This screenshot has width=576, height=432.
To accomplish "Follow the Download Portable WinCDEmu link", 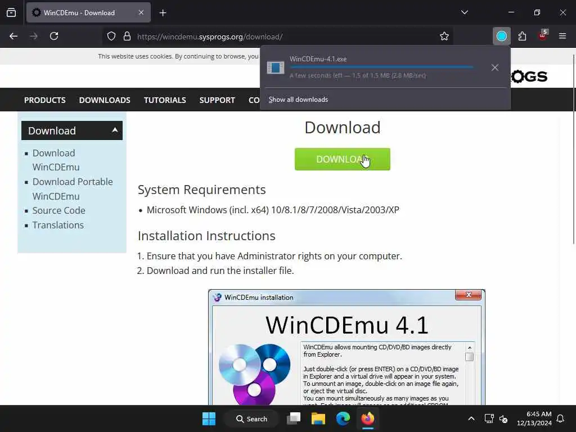I will (73, 189).
